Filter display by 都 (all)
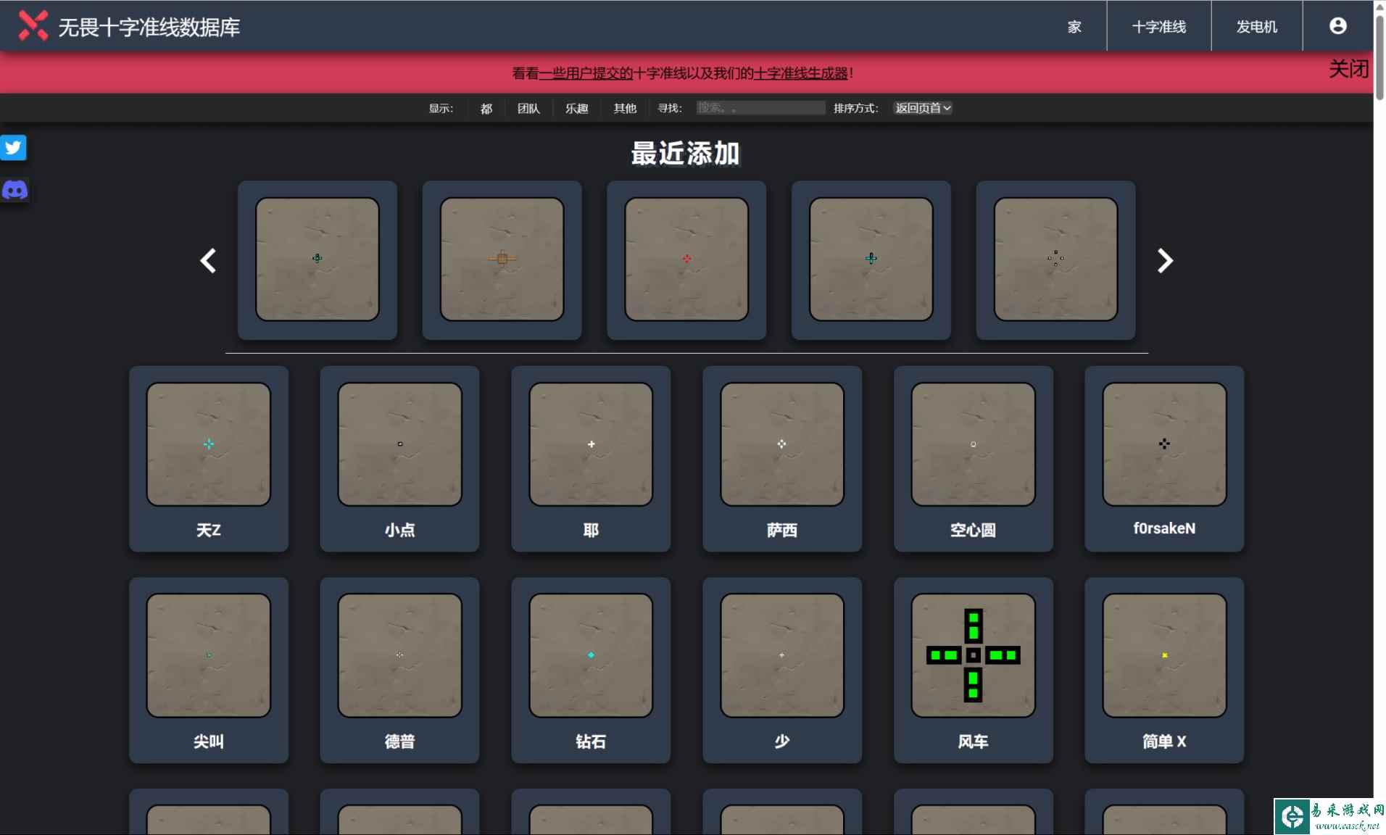 click(486, 109)
